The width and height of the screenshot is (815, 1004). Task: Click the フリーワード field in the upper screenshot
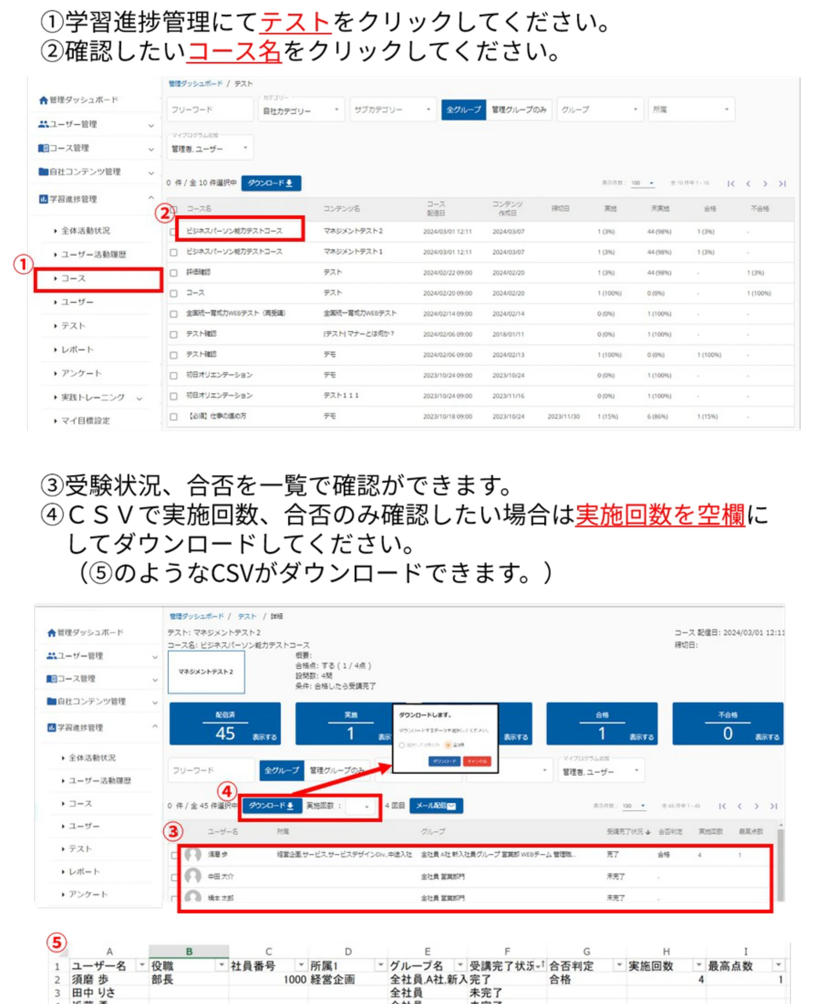pyautogui.click(x=210, y=110)
